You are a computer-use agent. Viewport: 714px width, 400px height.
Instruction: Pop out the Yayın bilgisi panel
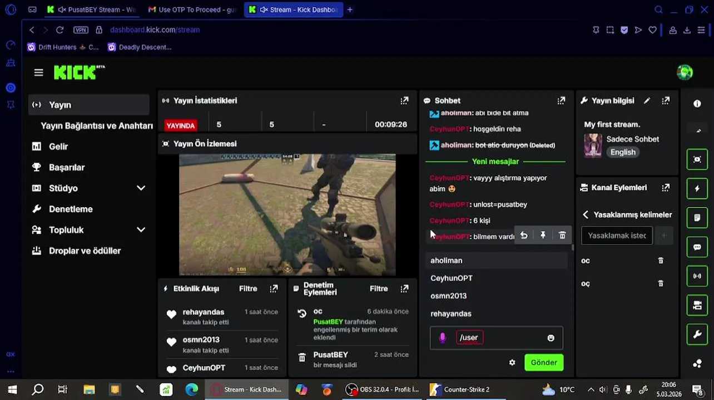[x=666, y=101]
